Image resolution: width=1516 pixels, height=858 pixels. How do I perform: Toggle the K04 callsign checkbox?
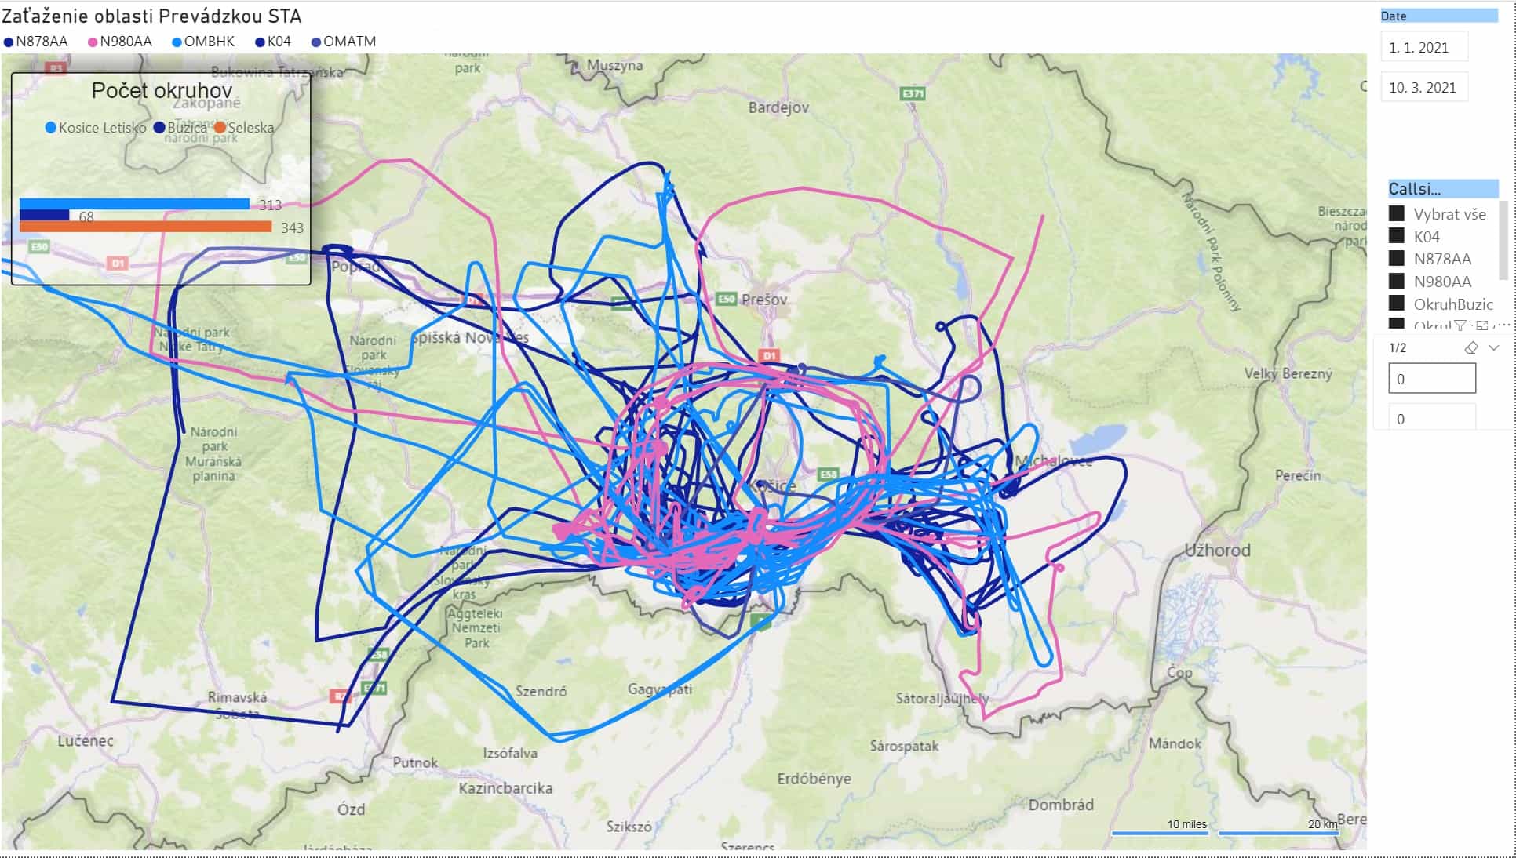[x=1397, y=235]
